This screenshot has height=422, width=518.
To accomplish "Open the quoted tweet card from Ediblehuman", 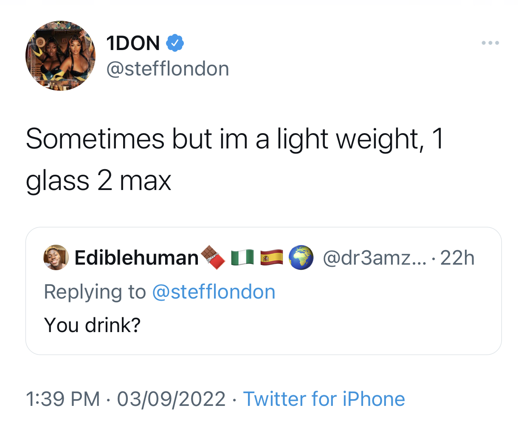I will 263,291.
